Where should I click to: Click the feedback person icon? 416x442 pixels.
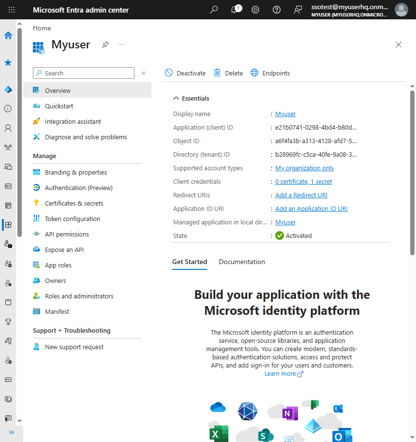[x=298, y=10]
